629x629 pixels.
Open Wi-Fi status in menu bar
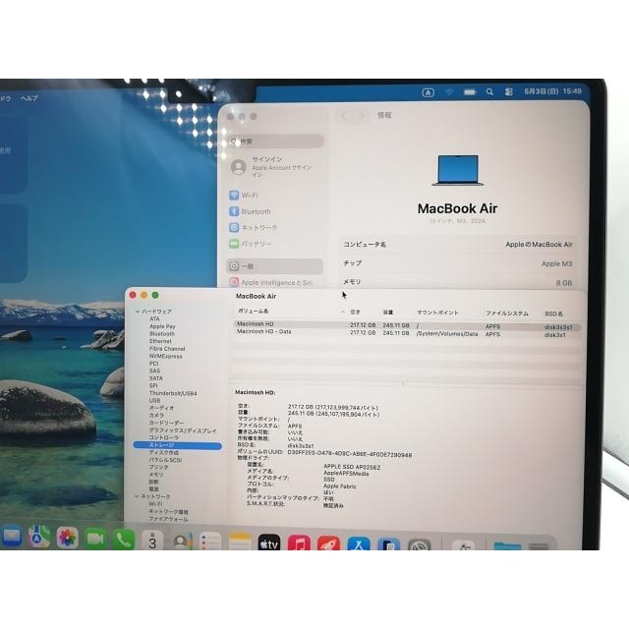click(x=449, y=92)
